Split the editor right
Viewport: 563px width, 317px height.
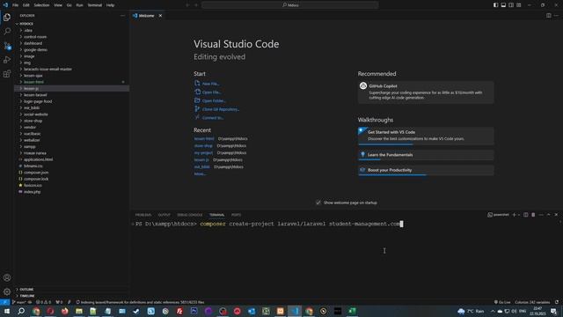(548, 16)
